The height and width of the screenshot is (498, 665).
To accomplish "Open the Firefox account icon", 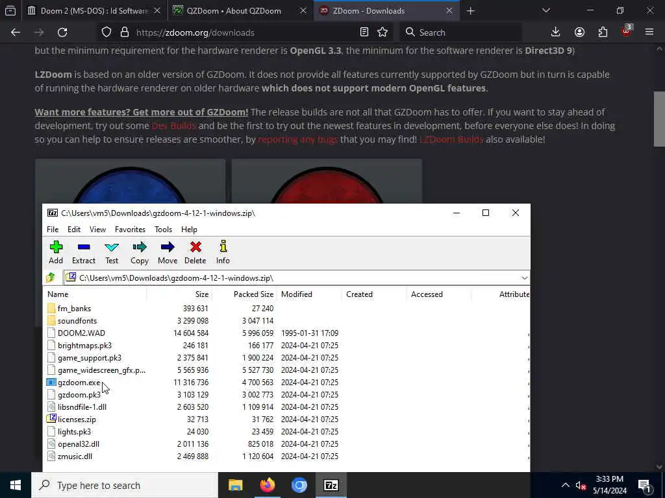I will 579,32.
